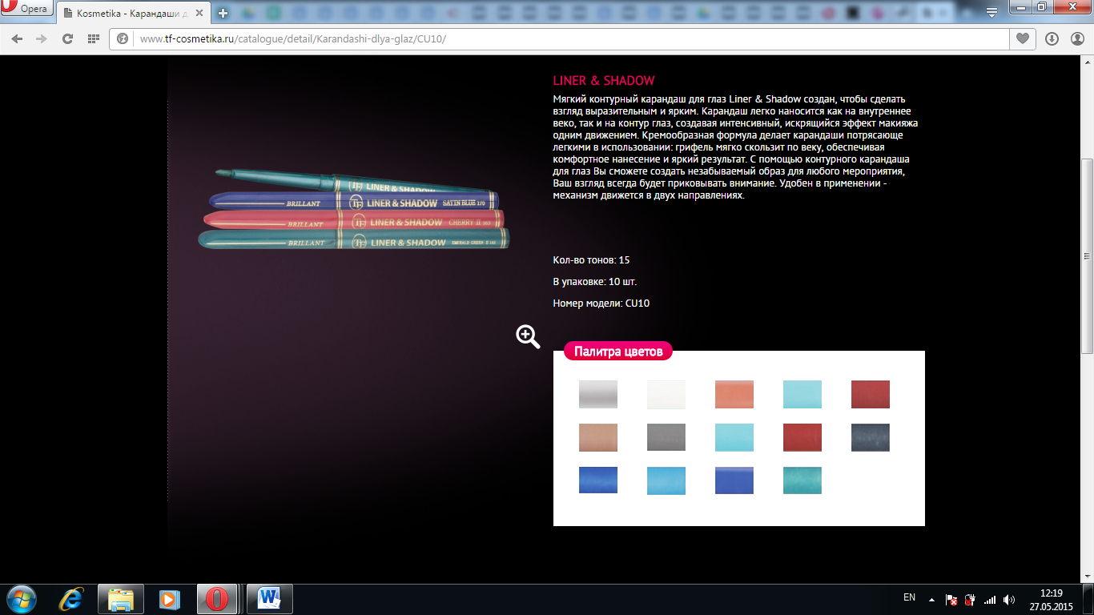Expand the tab menu in tab bar
This screenshot has width=1094, height=615.
(991, 12)
